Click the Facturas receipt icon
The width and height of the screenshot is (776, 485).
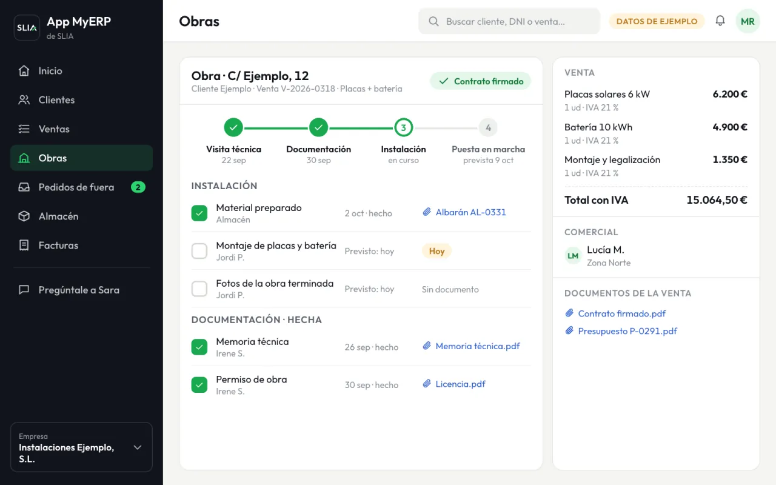(24, 246)
